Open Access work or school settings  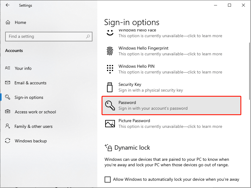pos(35,112)
